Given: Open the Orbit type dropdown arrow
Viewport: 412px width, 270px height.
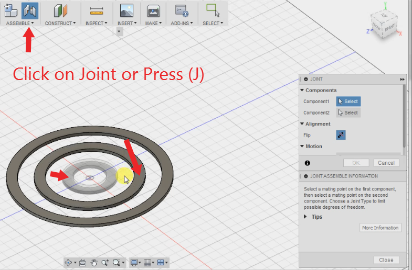Looking at the screenshot, I should (75, 262).
